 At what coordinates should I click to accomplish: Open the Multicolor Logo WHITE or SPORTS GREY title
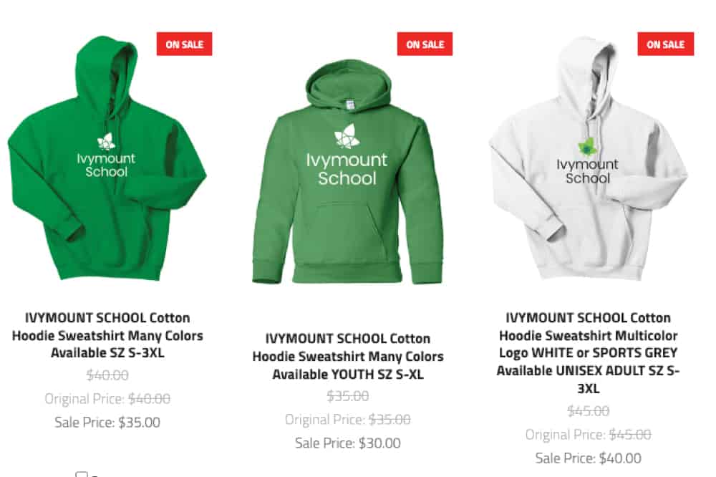588,352
